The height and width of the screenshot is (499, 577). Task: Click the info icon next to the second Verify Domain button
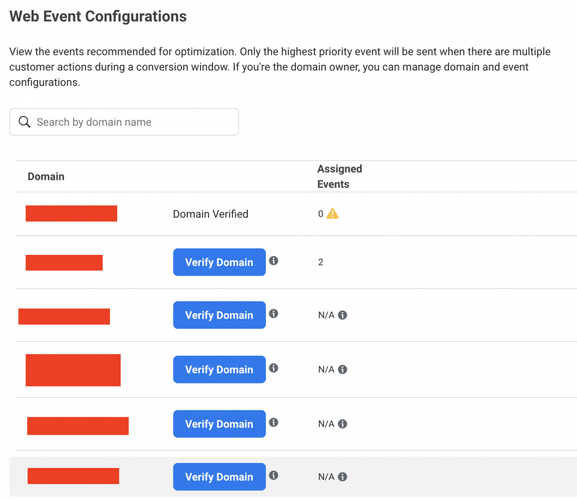(273, 313)
